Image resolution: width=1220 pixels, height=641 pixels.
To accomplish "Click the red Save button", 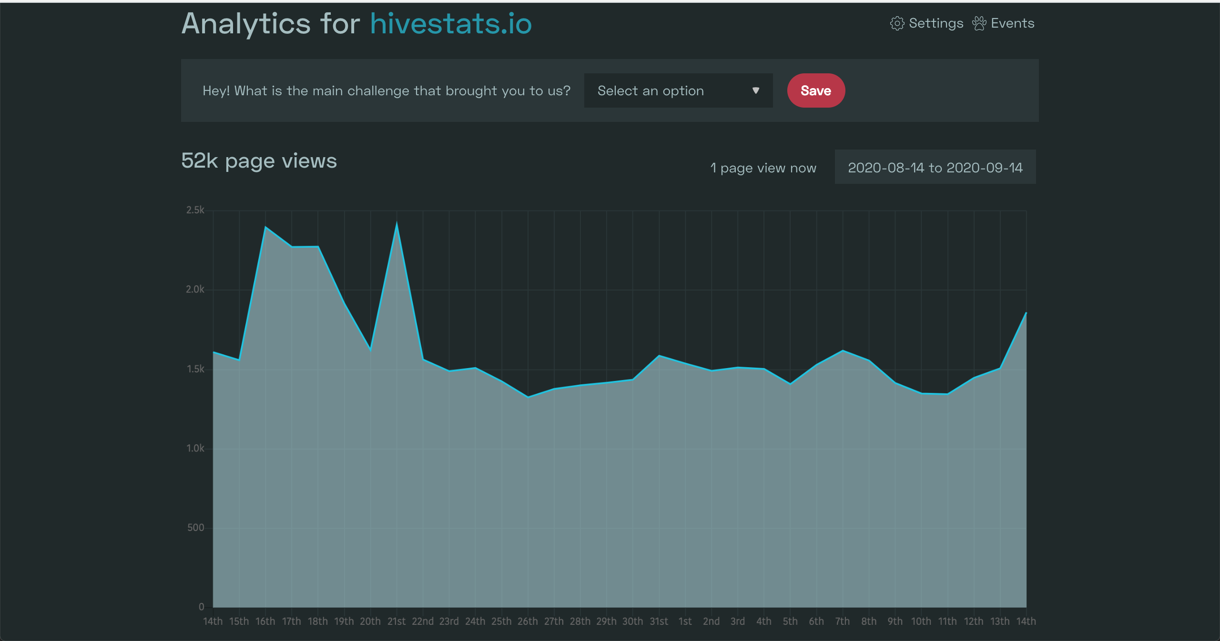I will 816,90.
